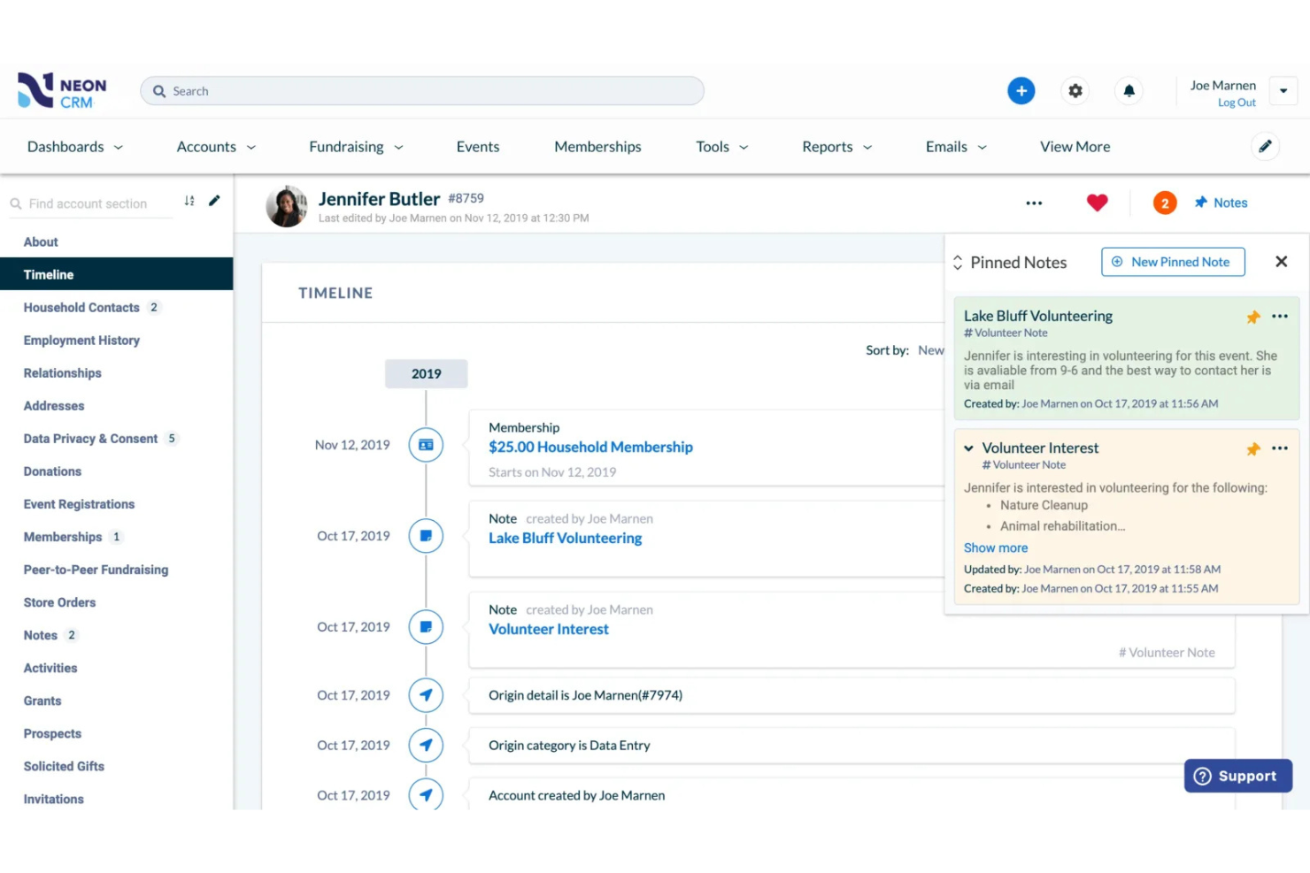Click the note icon beside Lake Bluff Volunteering entry
Image resolution: width=1310 pixels, height=873 pixels.
[426, 535]
